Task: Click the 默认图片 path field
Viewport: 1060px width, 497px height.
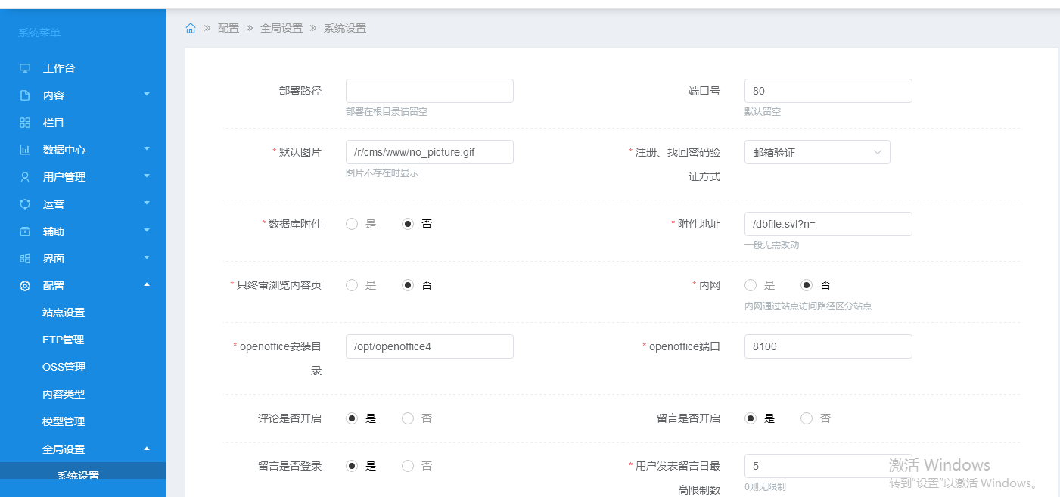Action: point(430,152)
